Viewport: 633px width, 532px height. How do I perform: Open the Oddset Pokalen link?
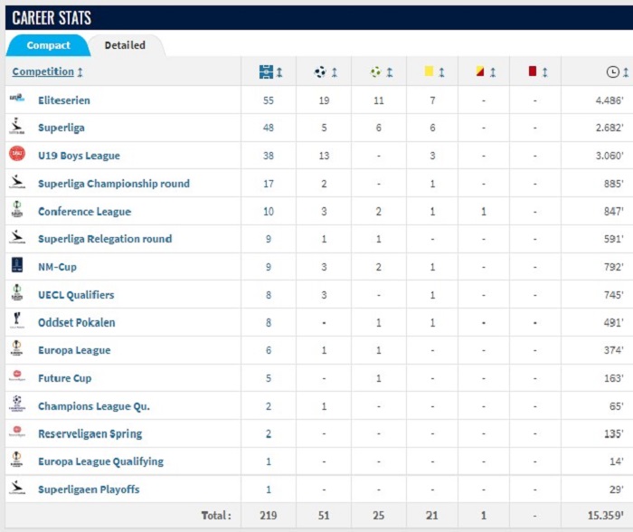pos(77,322)
